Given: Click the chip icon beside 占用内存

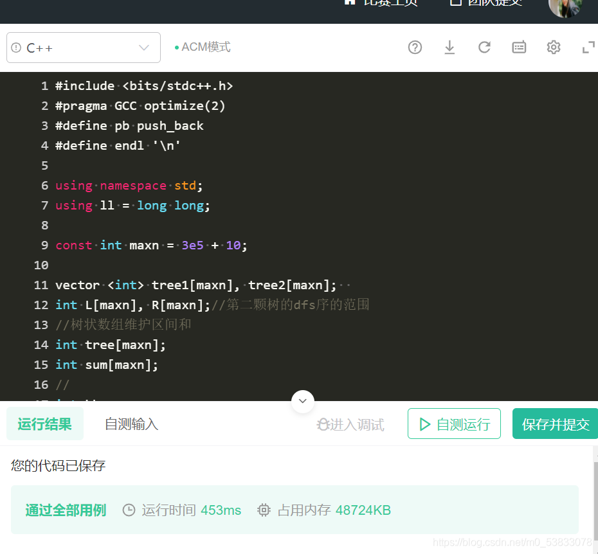Looking at the screenshot, I should tap(264, 510).
